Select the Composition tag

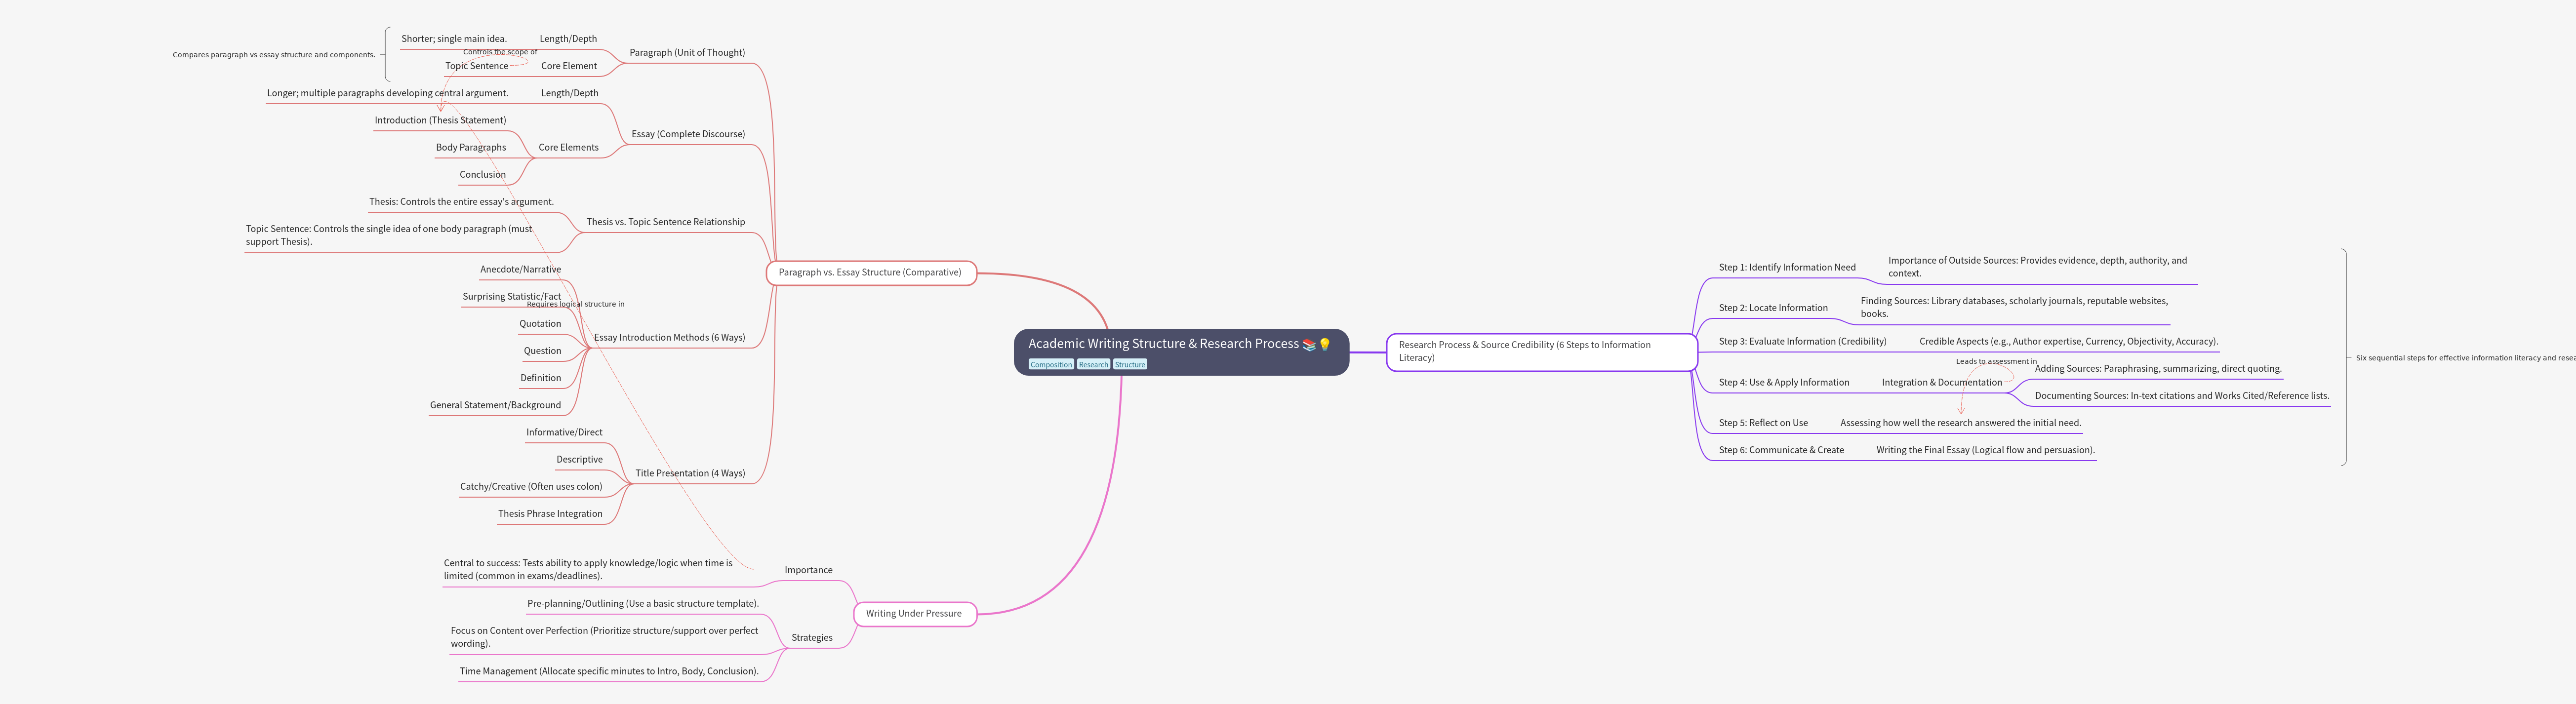click(1051, 365)
